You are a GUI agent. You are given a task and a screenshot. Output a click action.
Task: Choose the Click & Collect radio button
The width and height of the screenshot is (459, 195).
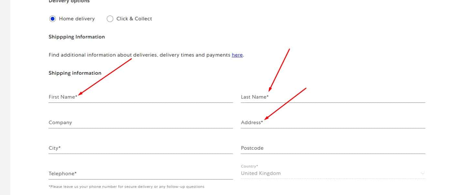[110, 19]
